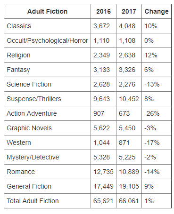Screen dimensions: 174x214
Task: Click the Graphic Novels row label
Action: pos(29,128)
